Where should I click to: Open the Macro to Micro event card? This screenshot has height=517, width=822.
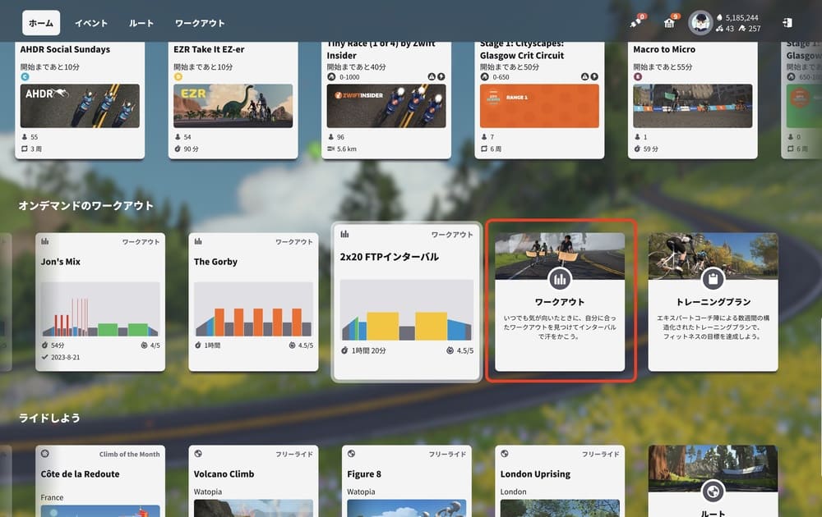pyautogui.click(x=692, y=99)
